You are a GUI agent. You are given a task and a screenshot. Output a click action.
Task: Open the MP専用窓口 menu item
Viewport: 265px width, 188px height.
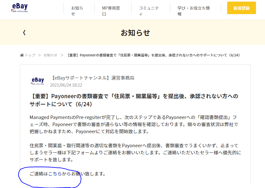coord(111,11)
